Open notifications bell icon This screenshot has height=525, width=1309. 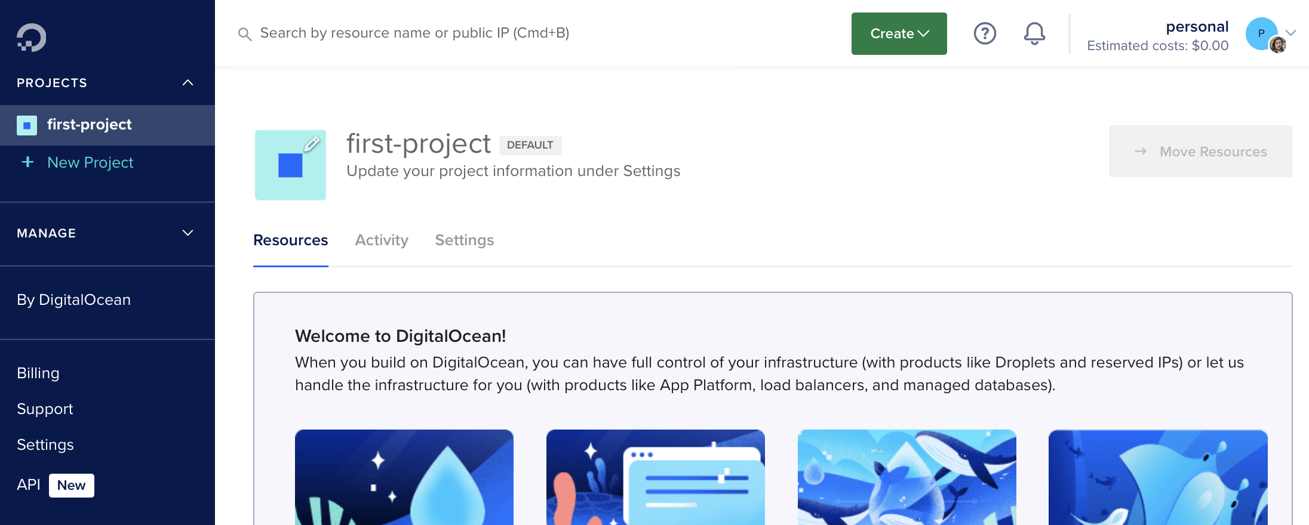click(1034, 33)
